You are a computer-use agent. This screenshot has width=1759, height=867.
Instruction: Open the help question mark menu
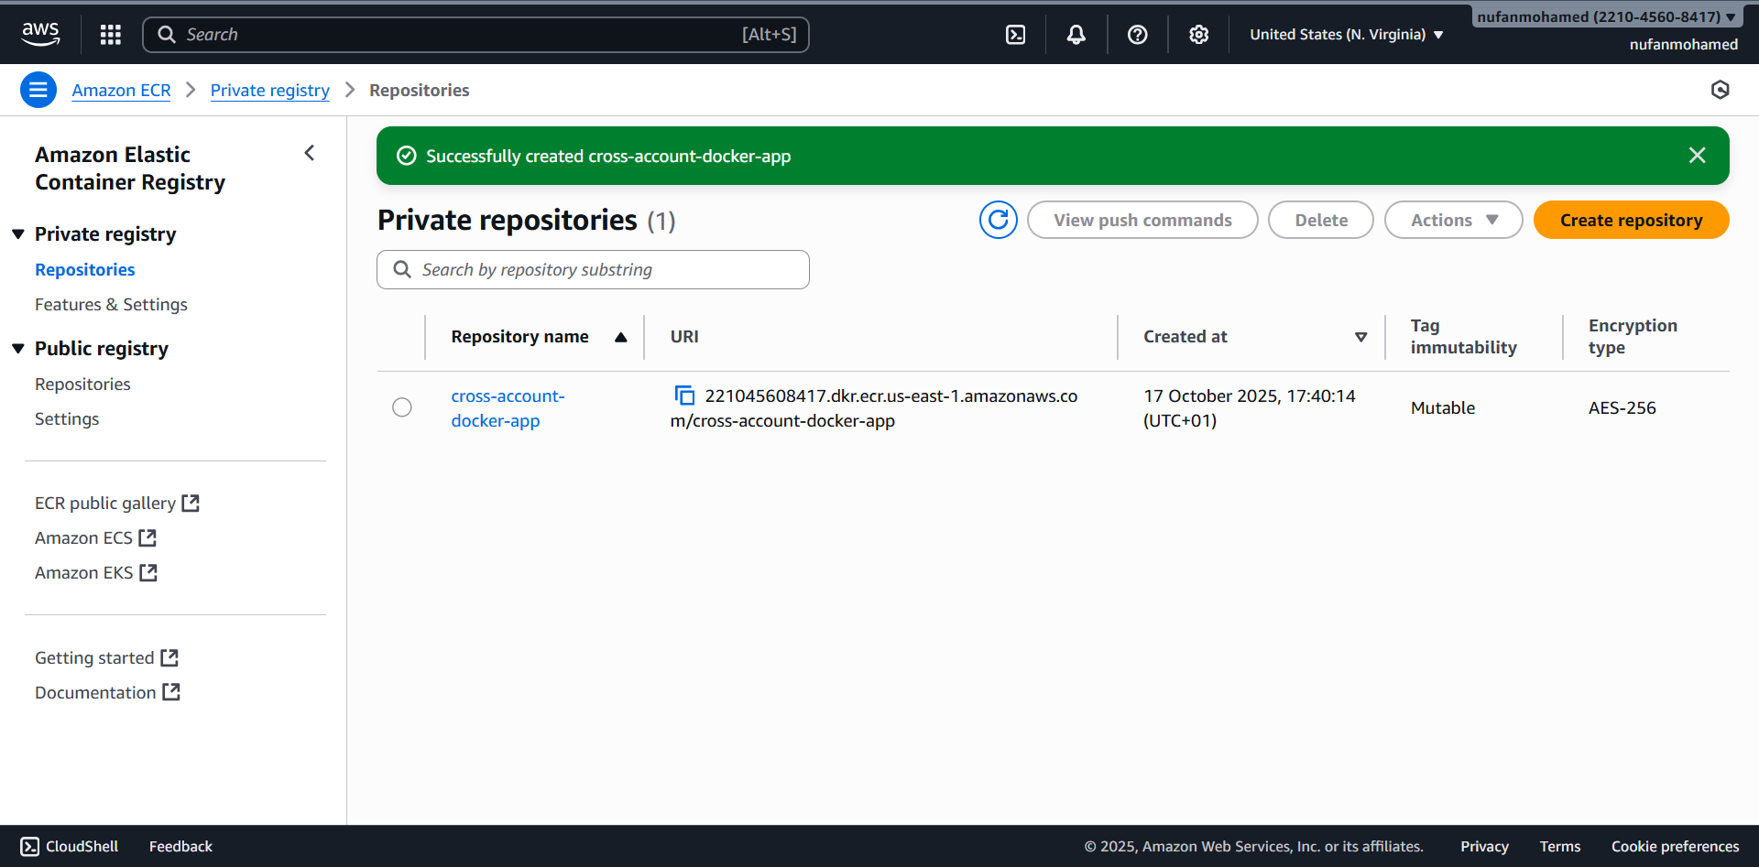coord(1138,35)
